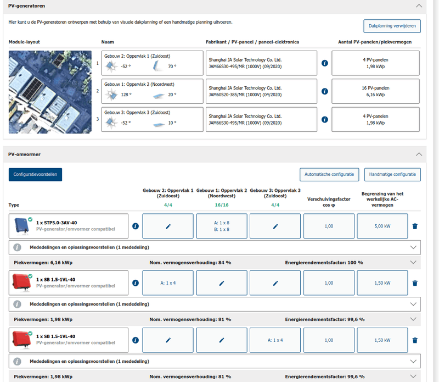Screen dimensions: 439x382
Task: Click info icon beside STP5.0 Mededelingen
Action: [x=17, y=247]
